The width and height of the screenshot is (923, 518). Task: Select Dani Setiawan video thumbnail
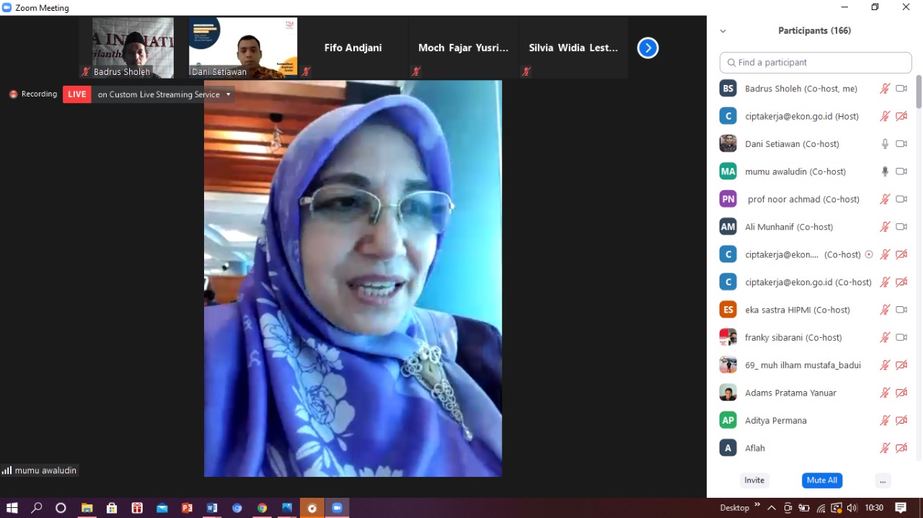(x=243, y=47)
